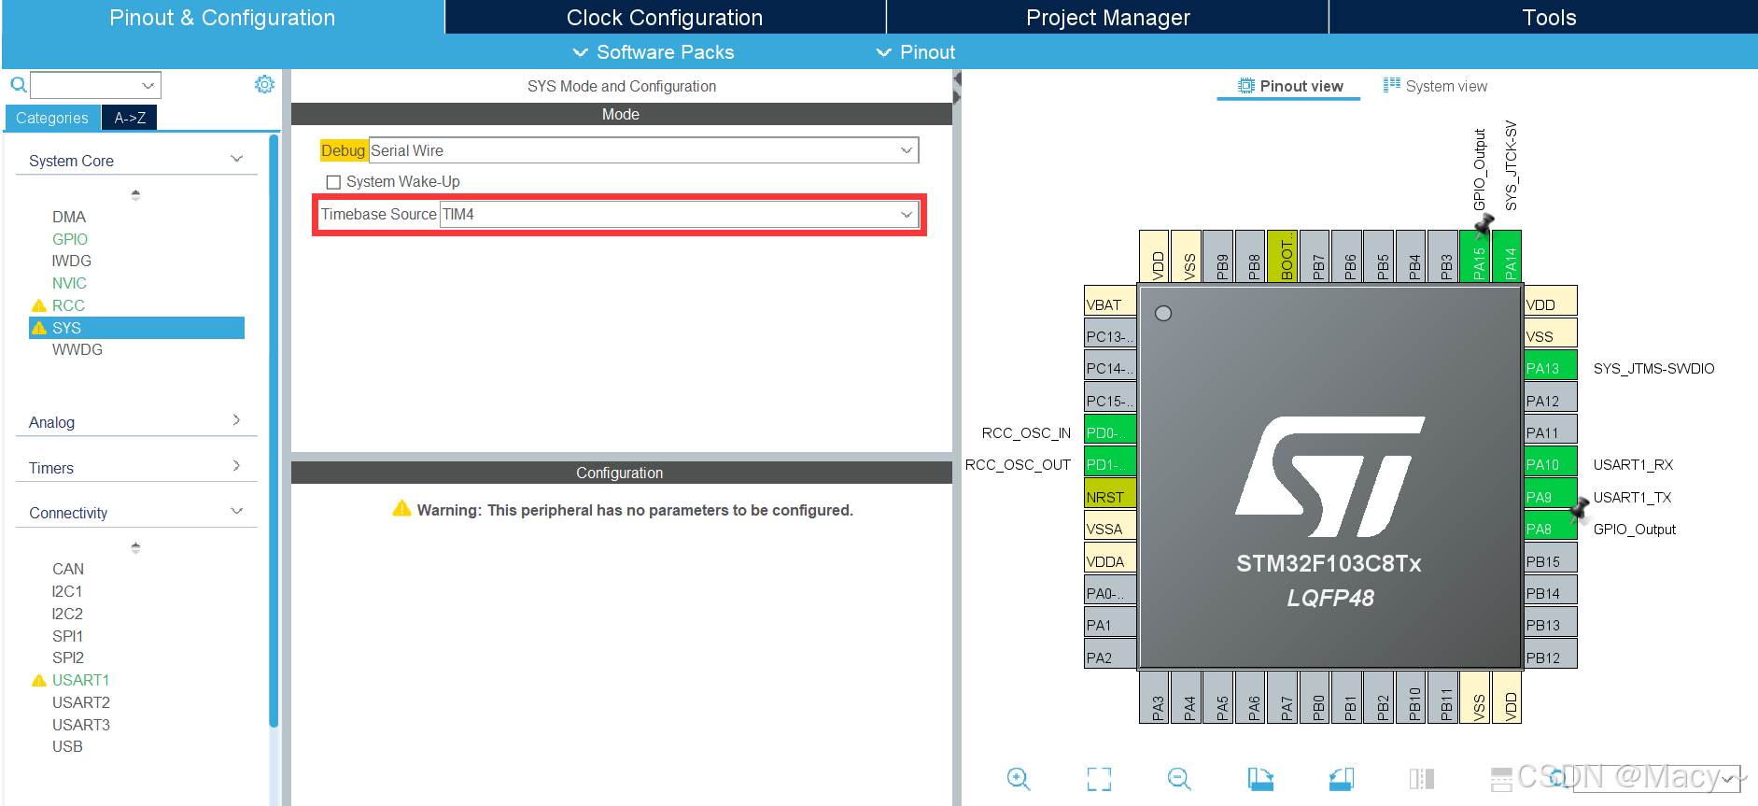Select SYS in System Core

click(x=136, y=328)
